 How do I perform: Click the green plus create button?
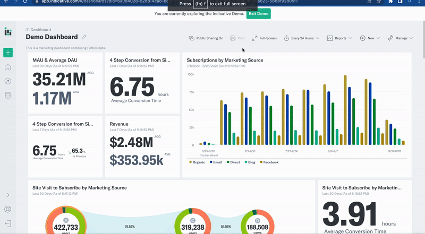(x=8, y=53)
